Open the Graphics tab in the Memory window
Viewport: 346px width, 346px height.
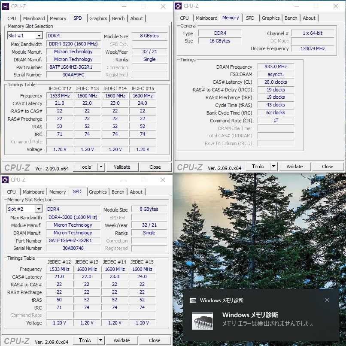270,18
